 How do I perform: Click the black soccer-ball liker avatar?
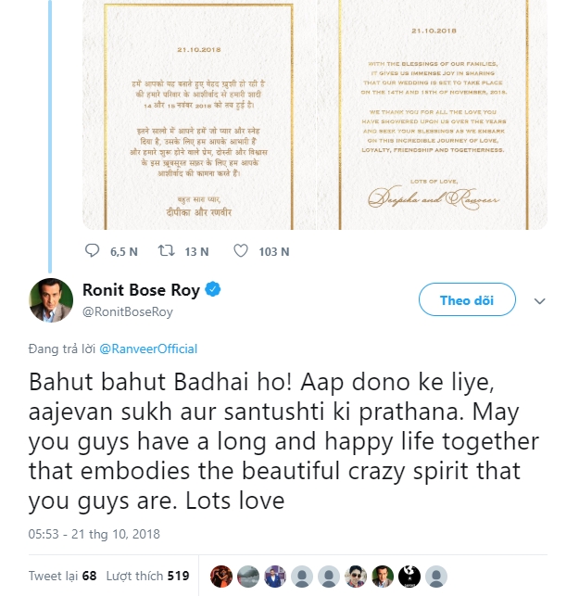(410, 576)
